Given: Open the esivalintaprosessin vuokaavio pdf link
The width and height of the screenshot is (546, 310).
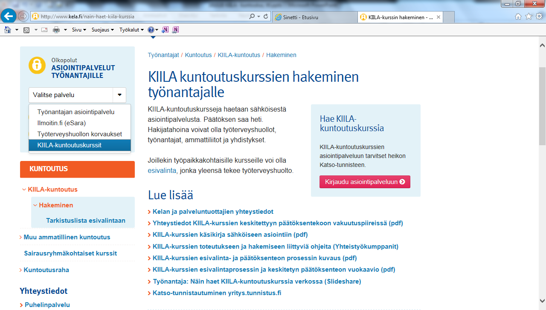Looking at the screenshot, I should pos(274,270).
